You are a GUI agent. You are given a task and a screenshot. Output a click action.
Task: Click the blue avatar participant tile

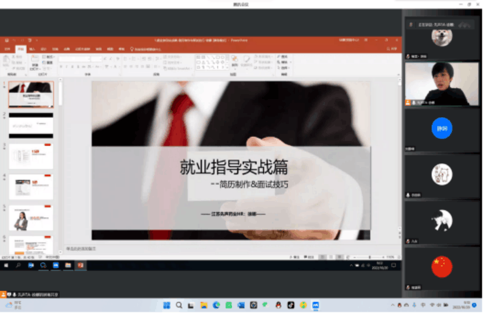[x=442, y=128]
